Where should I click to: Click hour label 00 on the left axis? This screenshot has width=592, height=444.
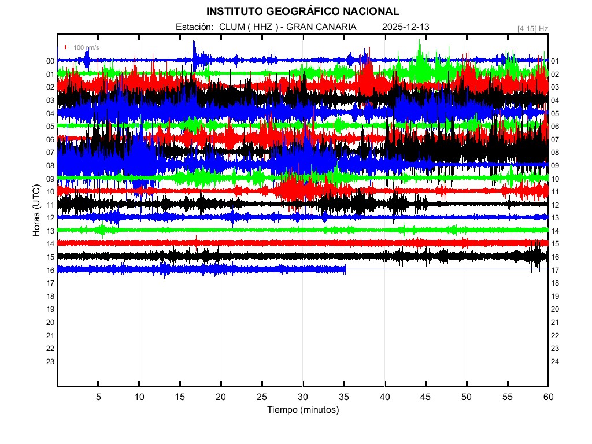point(50,61)
